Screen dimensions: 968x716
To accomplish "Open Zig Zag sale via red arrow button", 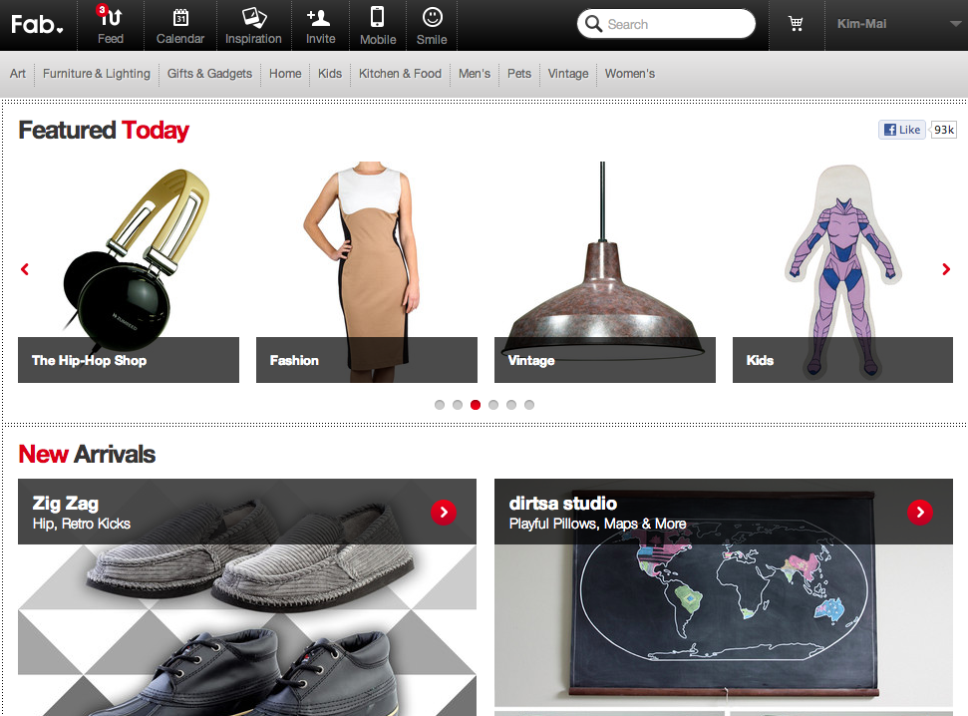I will 443,512.
